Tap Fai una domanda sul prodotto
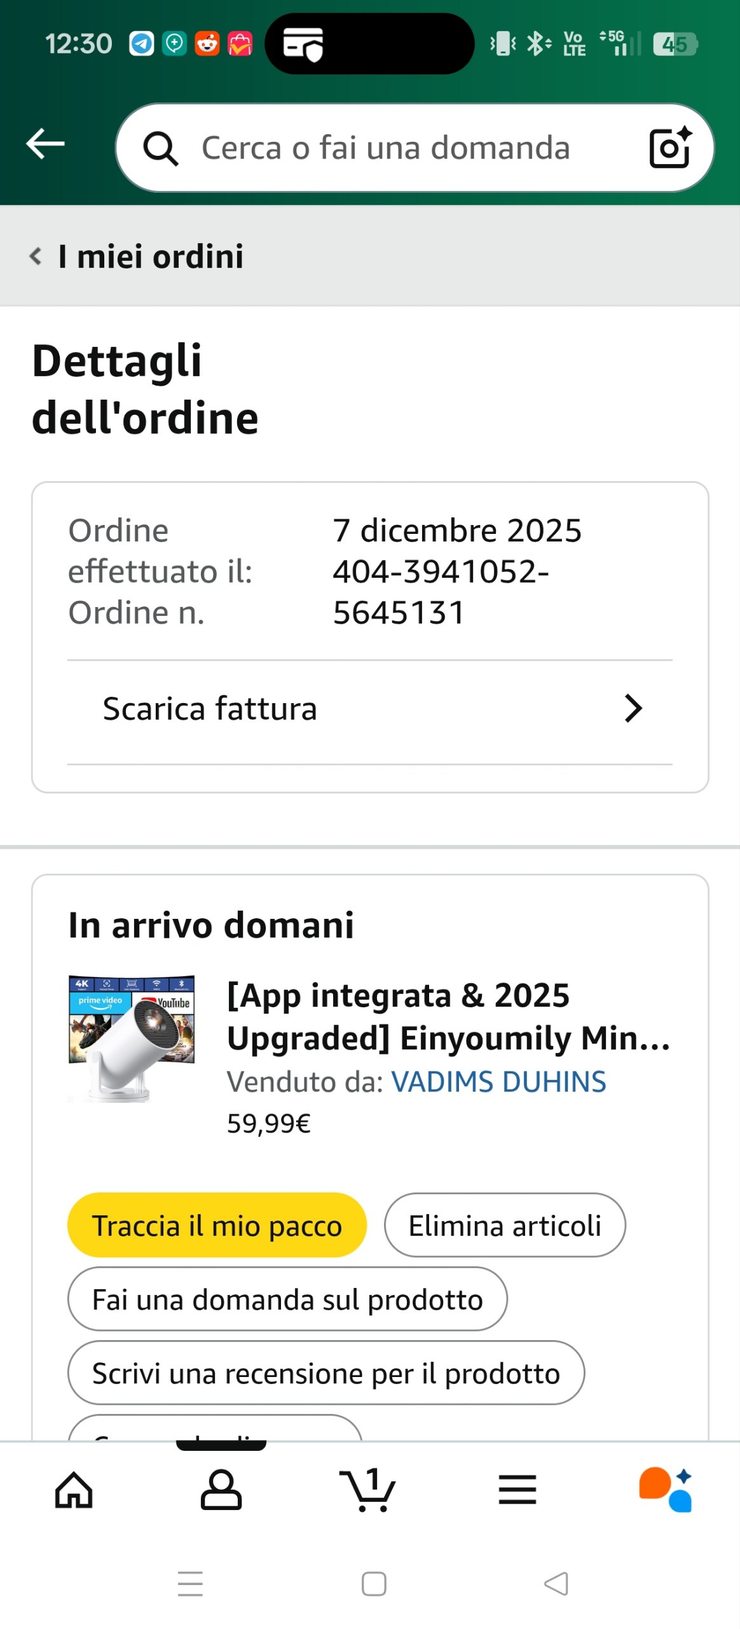Viewport: 740px width, 1629px height. [x=287, y=1299]
